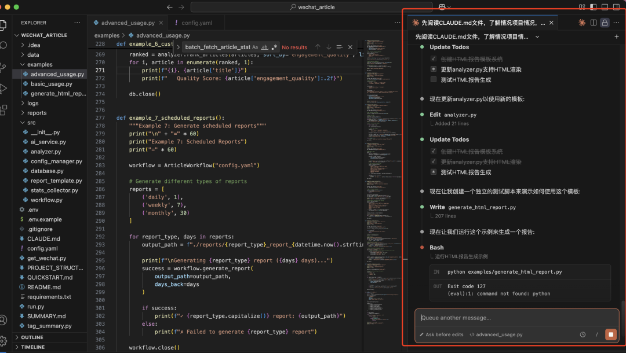This screenshot has height=353, width=626.
Task: Toggle 更新analyzer.py支持HTML渲染 checkbox in first Update Todos
Action: [x=433, y=69]
